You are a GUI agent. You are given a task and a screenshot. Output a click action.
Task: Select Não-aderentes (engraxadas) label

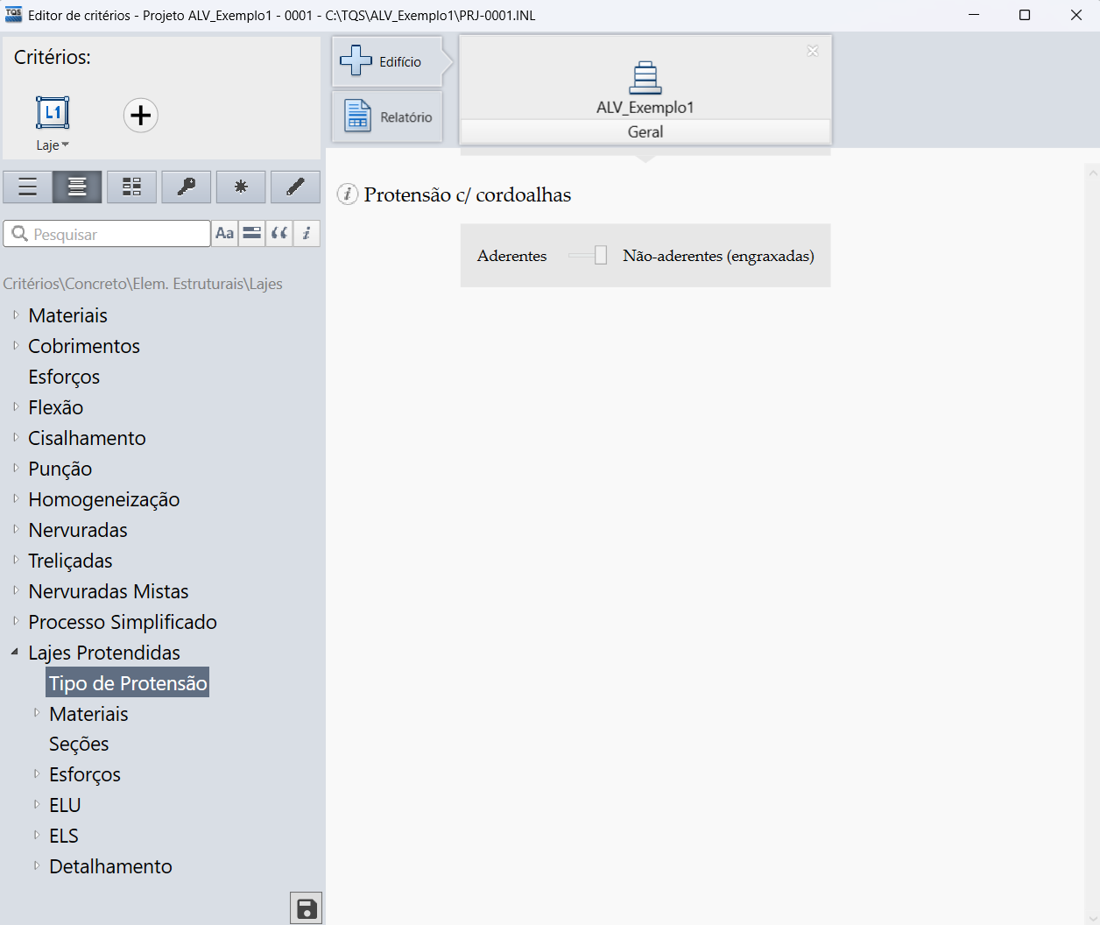tap(718, 256)
